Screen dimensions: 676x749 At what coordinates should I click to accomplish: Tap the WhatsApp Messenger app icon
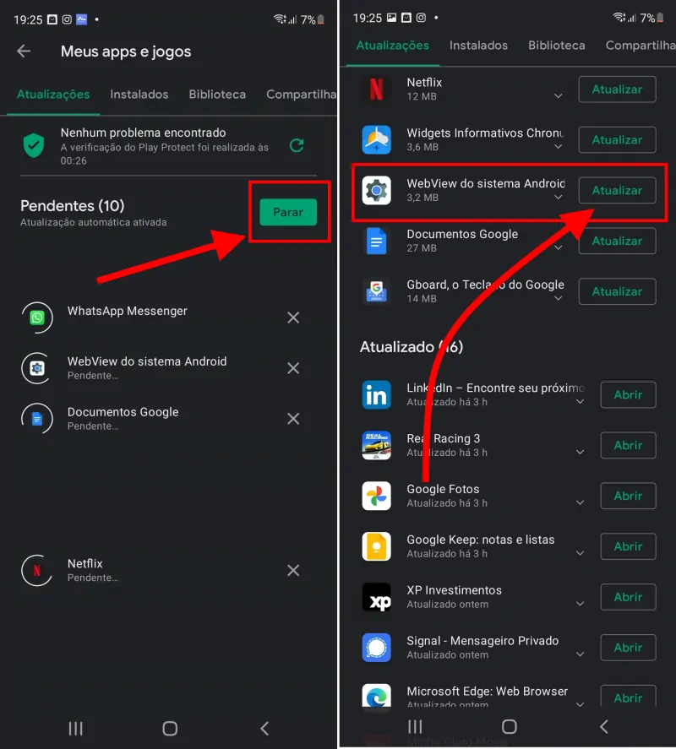pyautogui.click(x=37, y=318)
